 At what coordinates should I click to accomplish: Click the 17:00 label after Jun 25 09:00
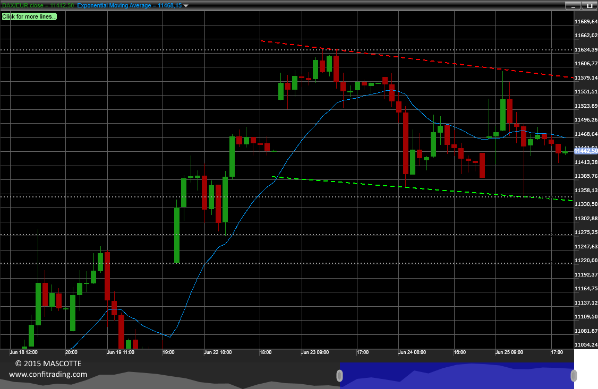557,352
